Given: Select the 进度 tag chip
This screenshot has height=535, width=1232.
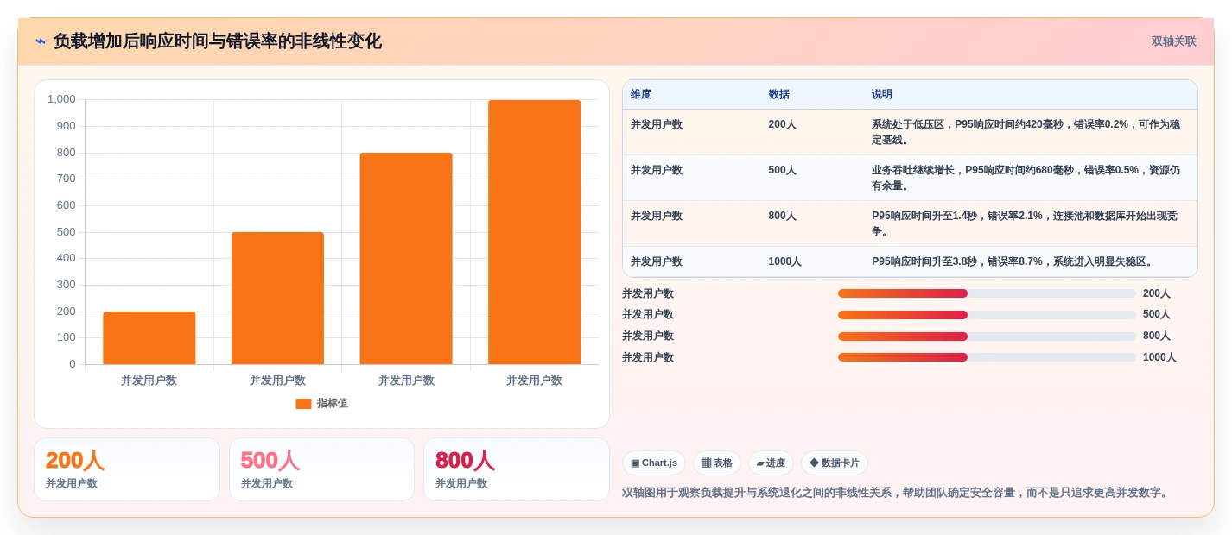Looking at the screenshot, I should click(771, 463).
